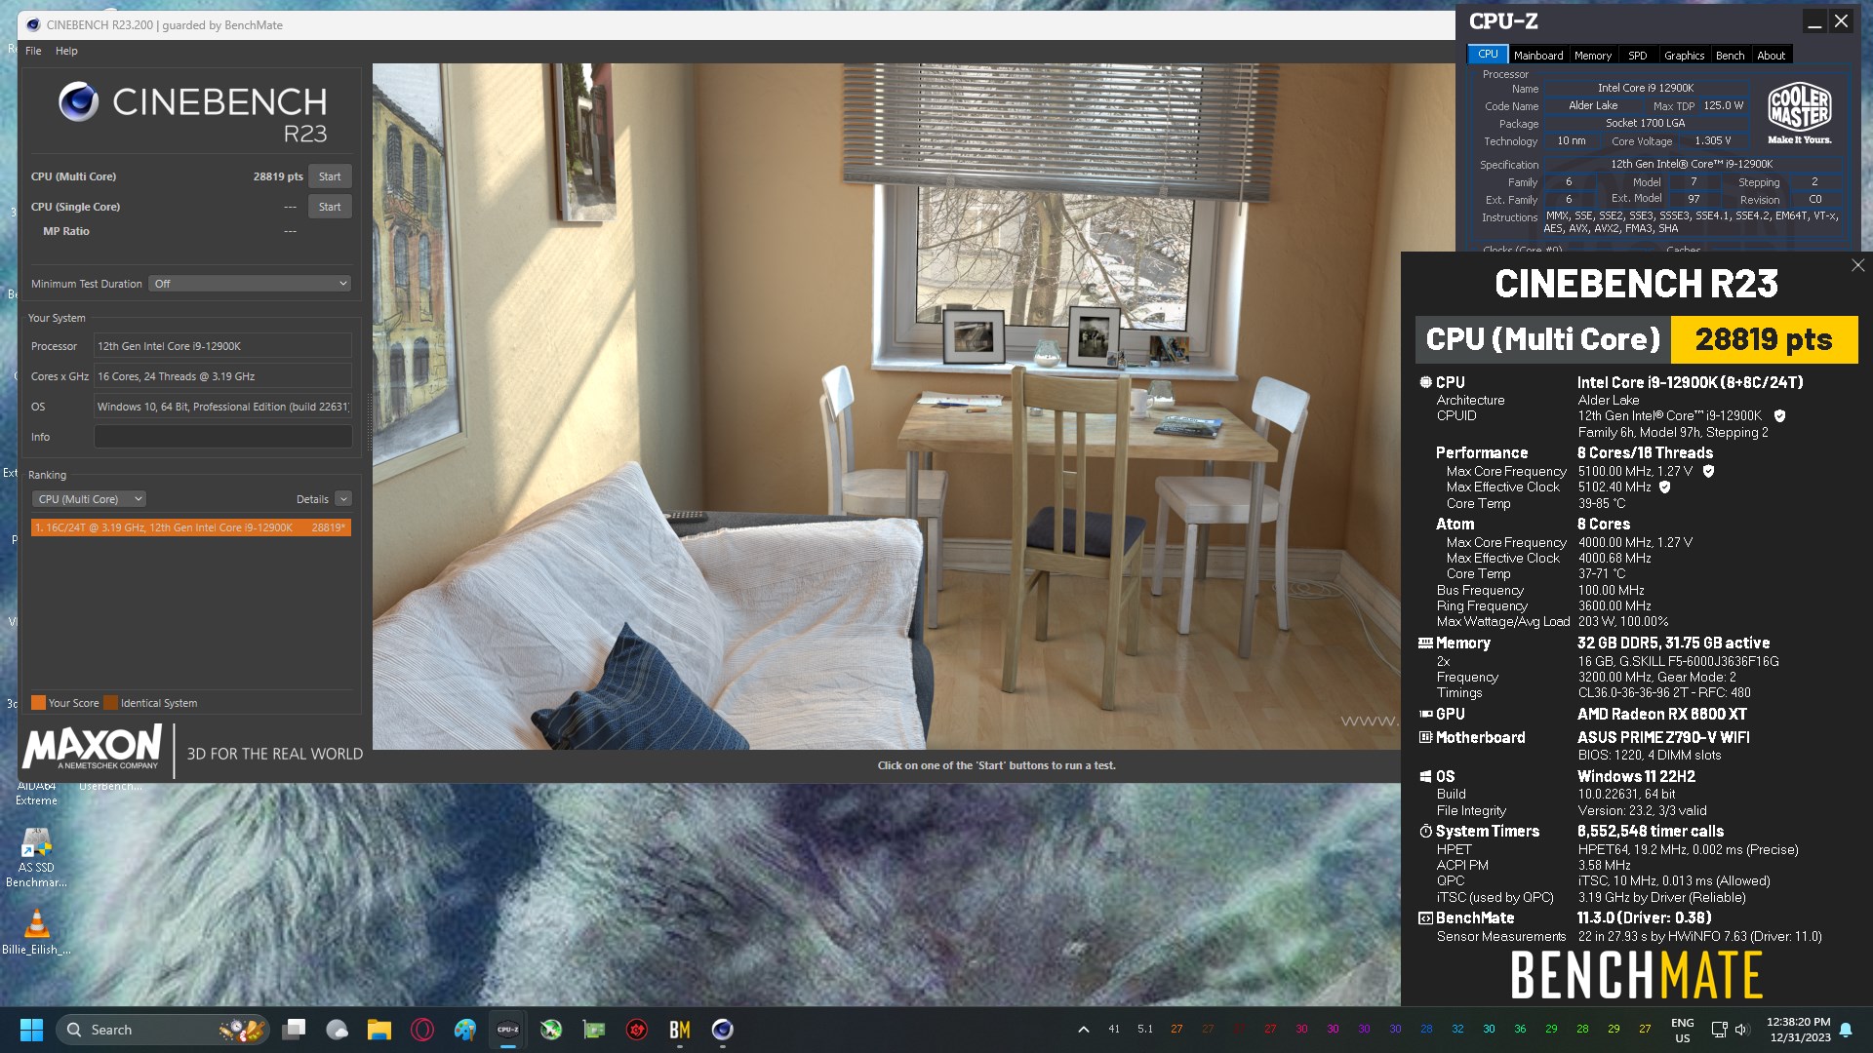1873x1053 pixels.
Task: Open the volume control tray icon
Action: [x=1742, y=1030]
